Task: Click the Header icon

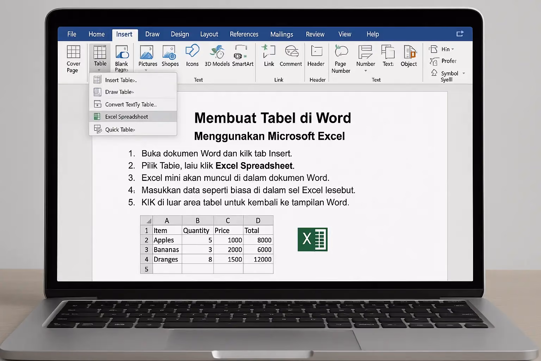Action: click(316, 51)
